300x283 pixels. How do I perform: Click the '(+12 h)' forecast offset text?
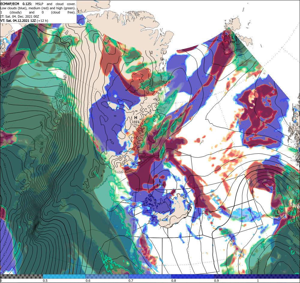[x=42, y=21]
